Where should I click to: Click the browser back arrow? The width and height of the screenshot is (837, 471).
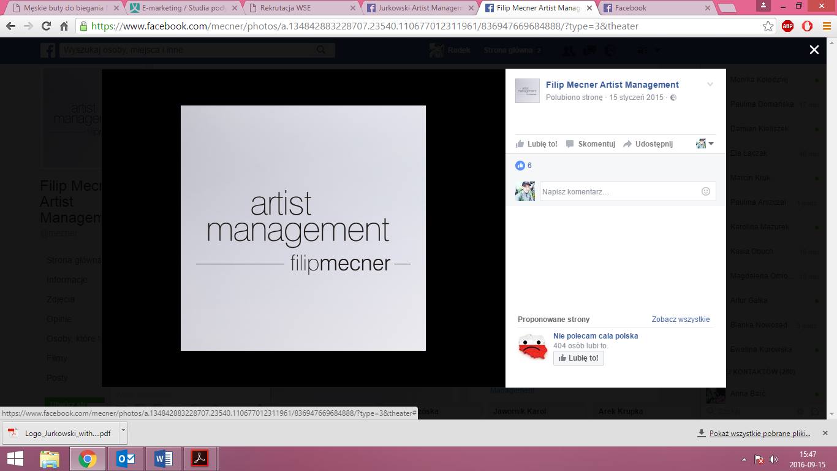point(10,26)
